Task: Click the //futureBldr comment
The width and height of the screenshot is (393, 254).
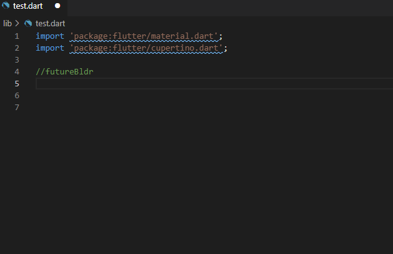Action: [64, 72]
